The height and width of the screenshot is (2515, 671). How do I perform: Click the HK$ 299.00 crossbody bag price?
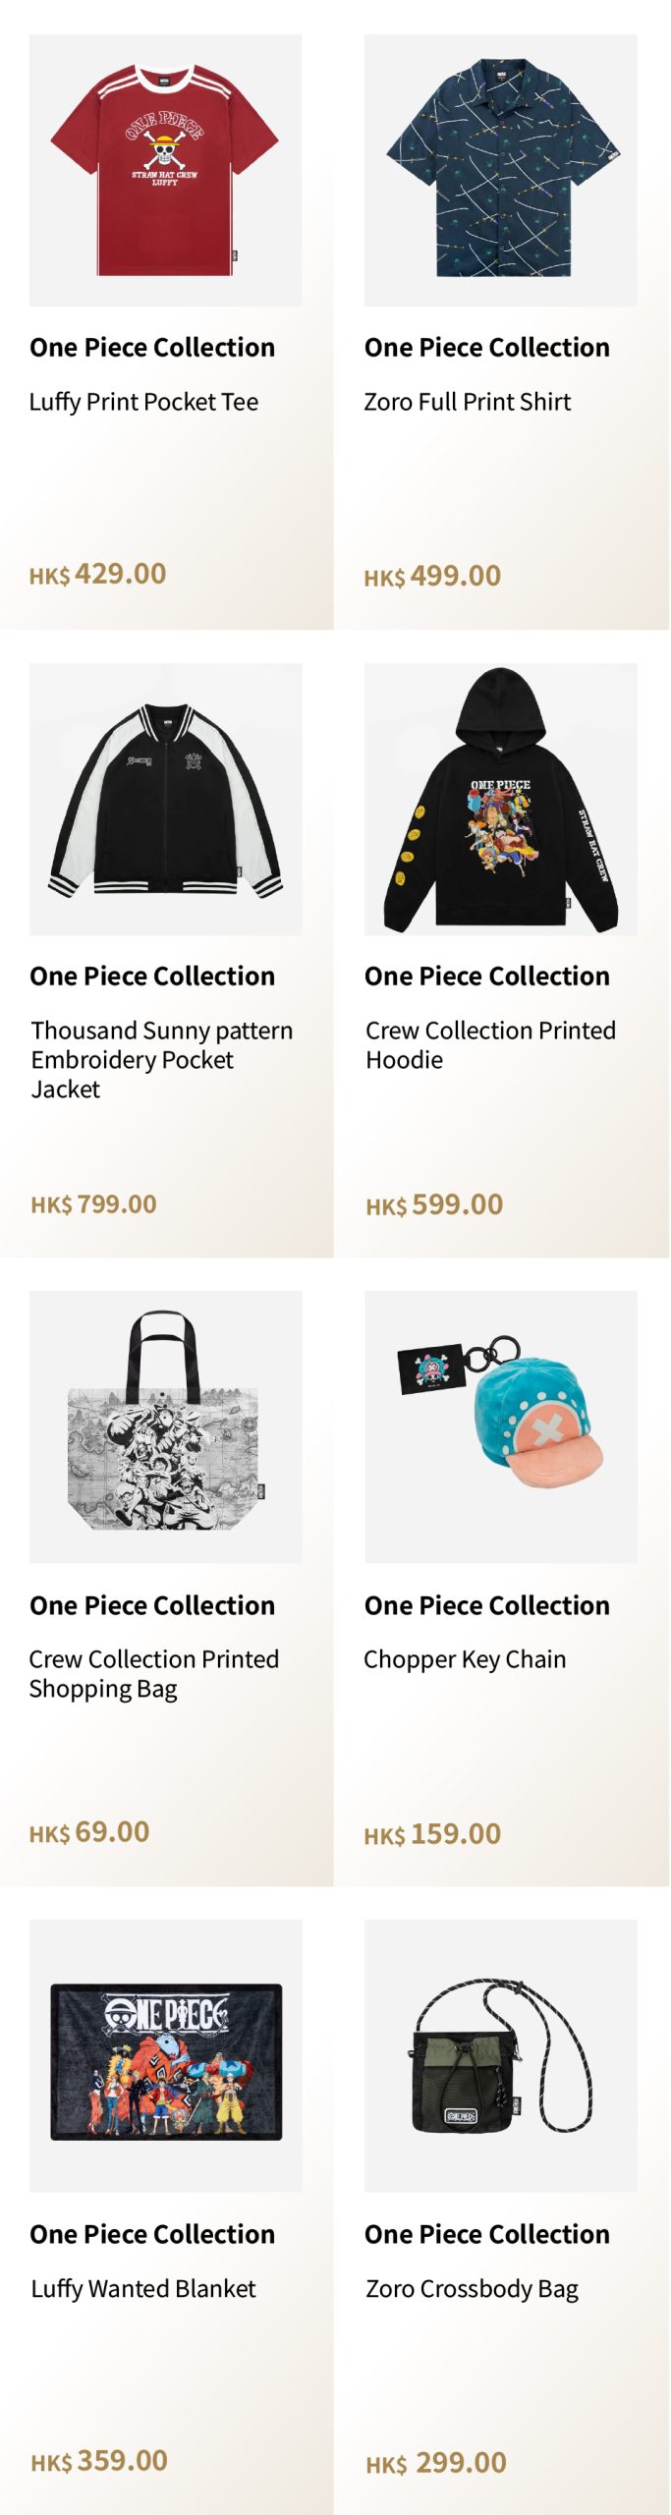[436, 2463]
